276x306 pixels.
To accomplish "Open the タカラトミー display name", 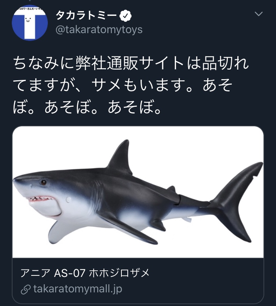I will (86, 15).
